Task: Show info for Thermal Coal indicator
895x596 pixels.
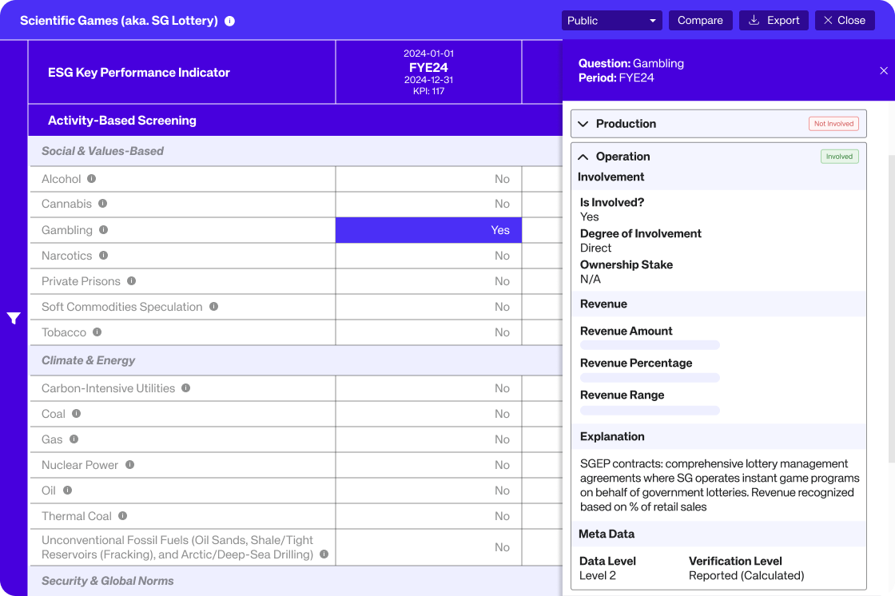Action: pyautogui.click(x=123, y=515)
